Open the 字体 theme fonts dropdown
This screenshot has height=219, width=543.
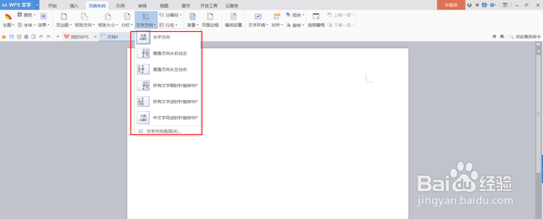coord(26,25)
